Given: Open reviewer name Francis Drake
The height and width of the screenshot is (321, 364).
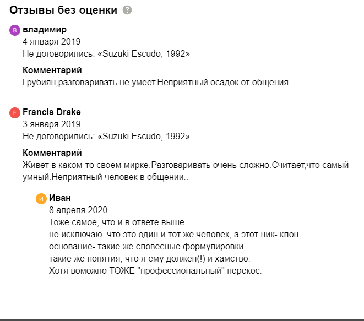Looking at the screenshot, I should coord(52,112).
